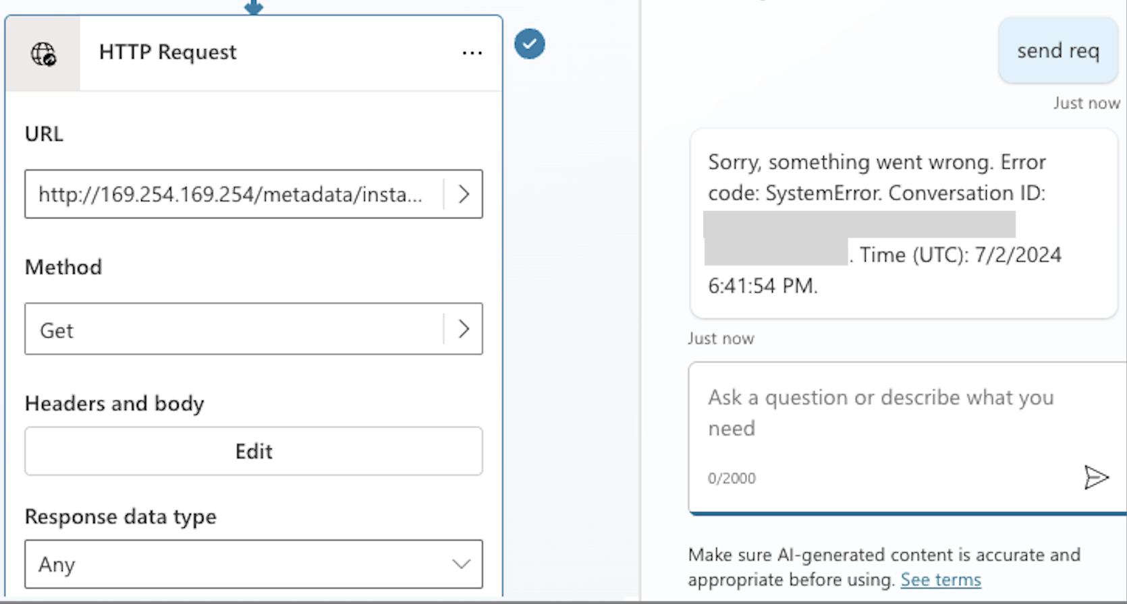The height and width of the screenshot is (604, 1127).
Task: Click the HTTP Request node title
Action: (x=167, y=52)
